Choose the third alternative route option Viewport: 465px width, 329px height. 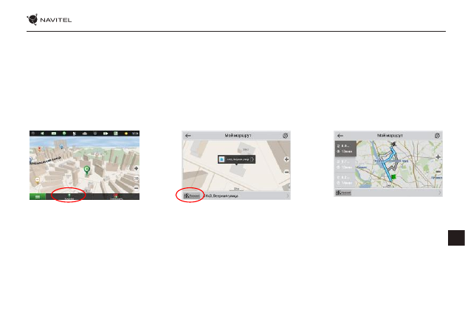pyautogui.click(x=345, y=180)
